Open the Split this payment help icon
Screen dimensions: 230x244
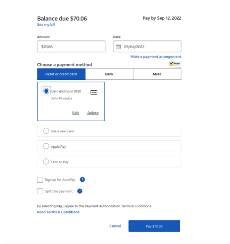point(80,191)
